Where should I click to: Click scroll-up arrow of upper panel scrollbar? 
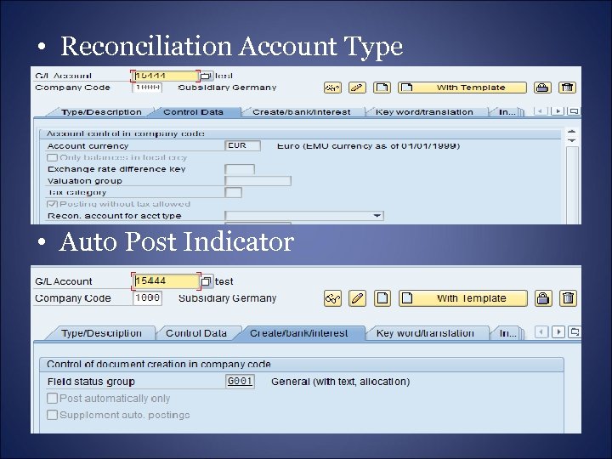click(572, 132)
